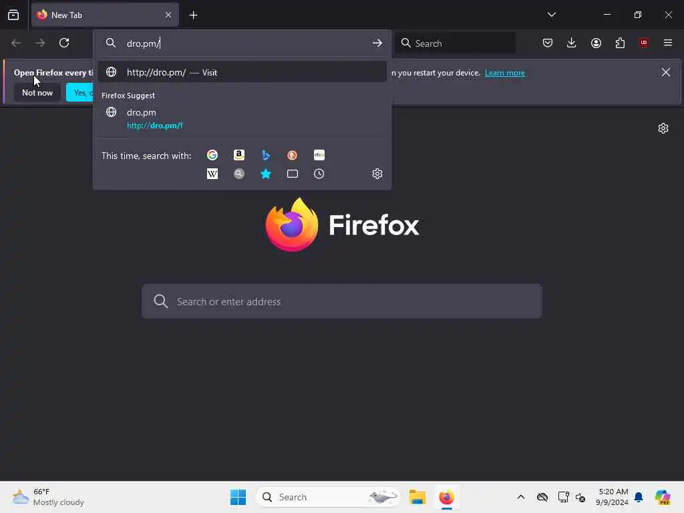Open the clock showing 5:20 AM
The height and width of the screenshot is (513, 684).
pyautogui.click(x=613, y=497)
